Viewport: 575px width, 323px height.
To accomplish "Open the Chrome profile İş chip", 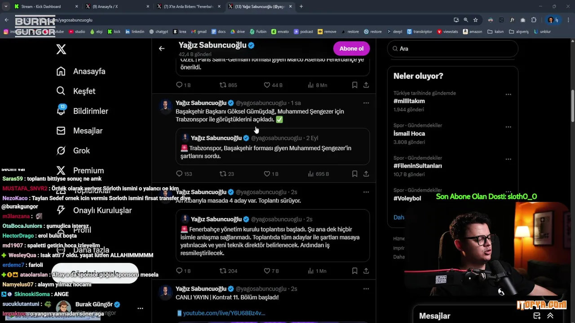I will click(x=552, y=20).
